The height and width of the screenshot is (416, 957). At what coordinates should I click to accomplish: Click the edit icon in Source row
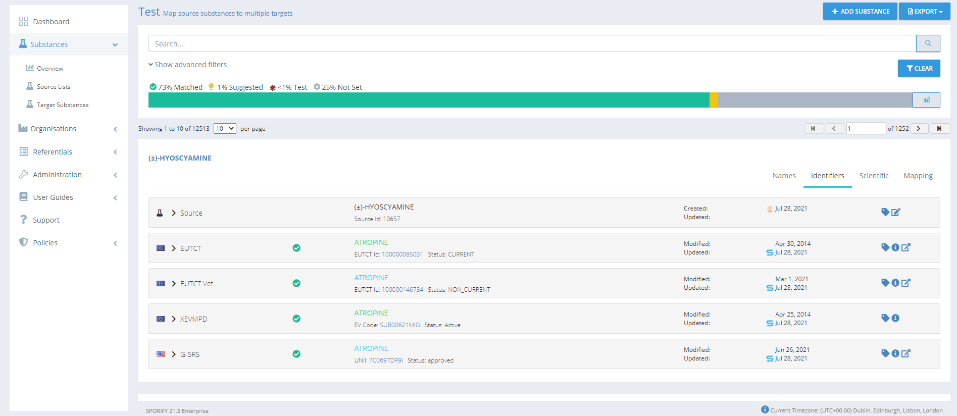tap(896, 213)
